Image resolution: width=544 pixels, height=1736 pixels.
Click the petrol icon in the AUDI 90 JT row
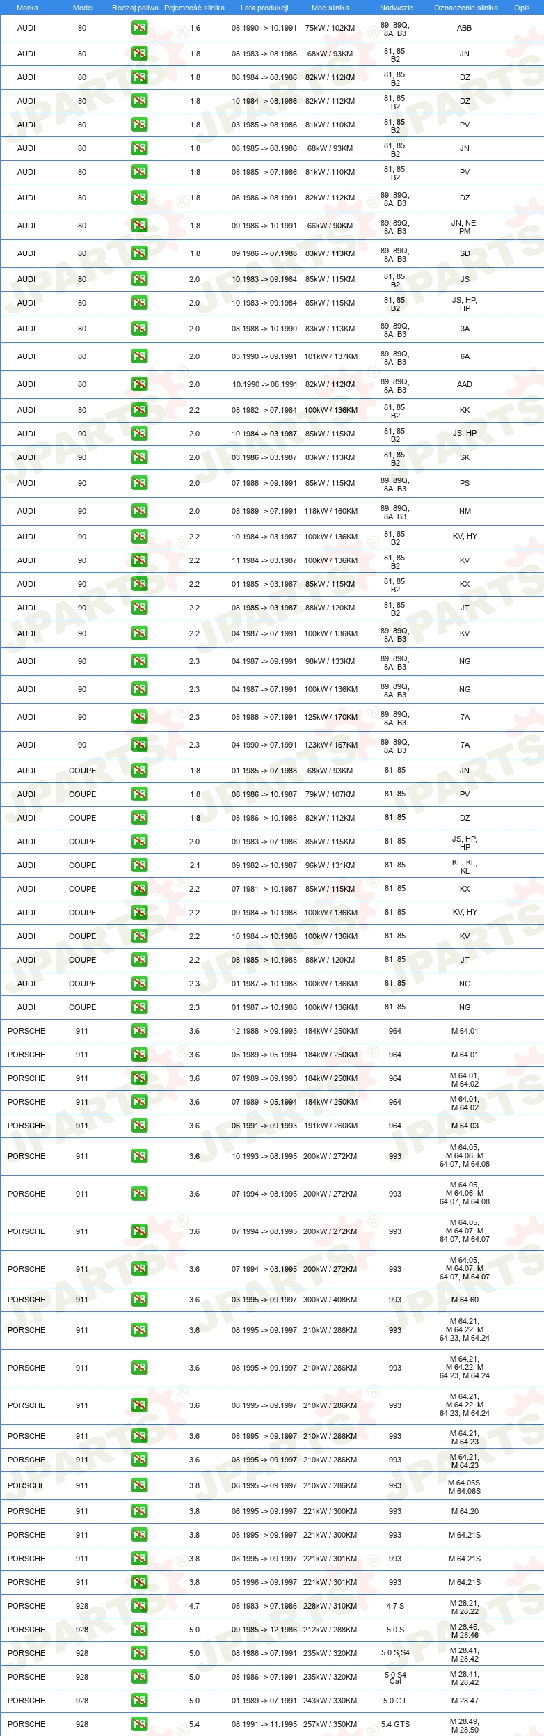point(139,608)
